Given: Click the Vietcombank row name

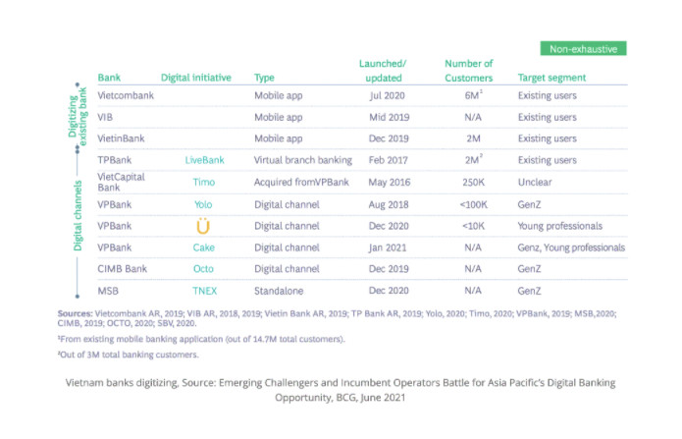Looking at the screenshot, I should [125, 96].
